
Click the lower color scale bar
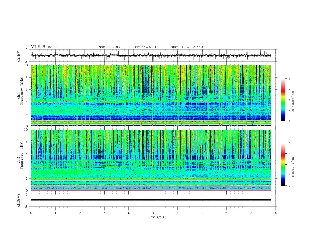coord(283,164)
